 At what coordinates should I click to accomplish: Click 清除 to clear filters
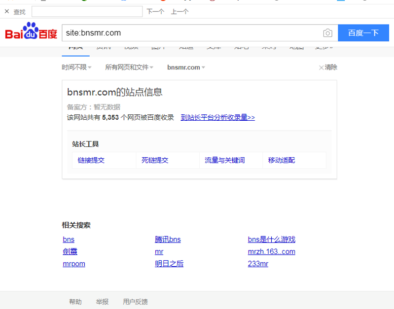[328, 68]
